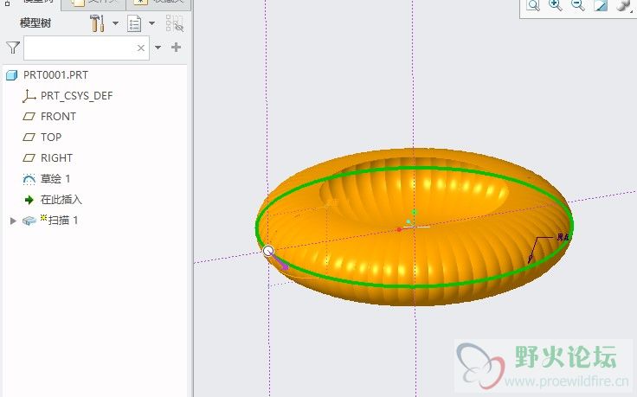
Task: Click the green insert-here arrow icon
Action: (x=29, y=200)
